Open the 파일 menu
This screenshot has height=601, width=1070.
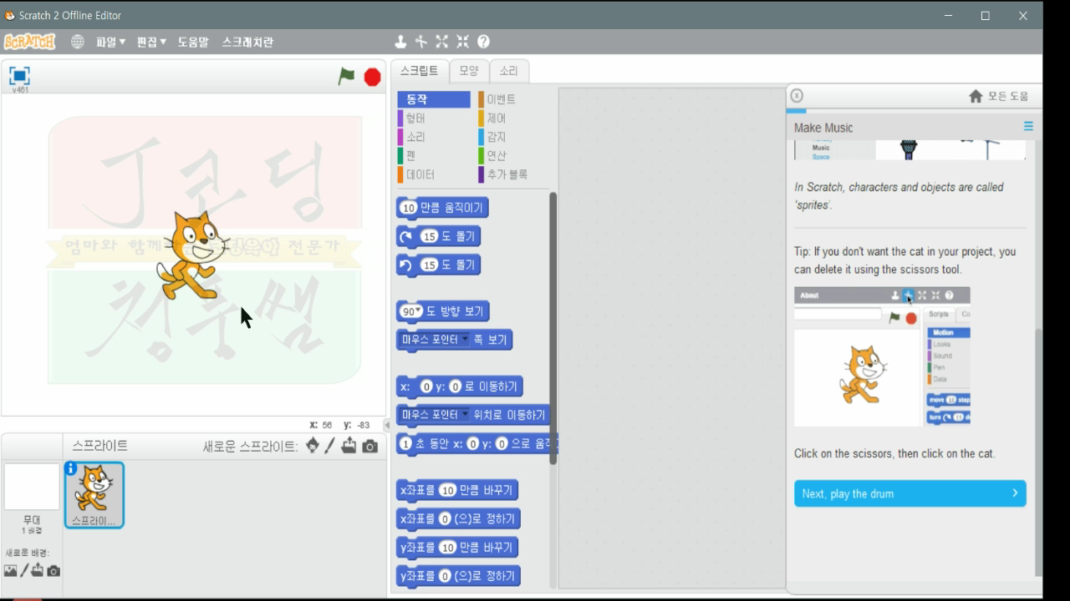tap(110, 42)
